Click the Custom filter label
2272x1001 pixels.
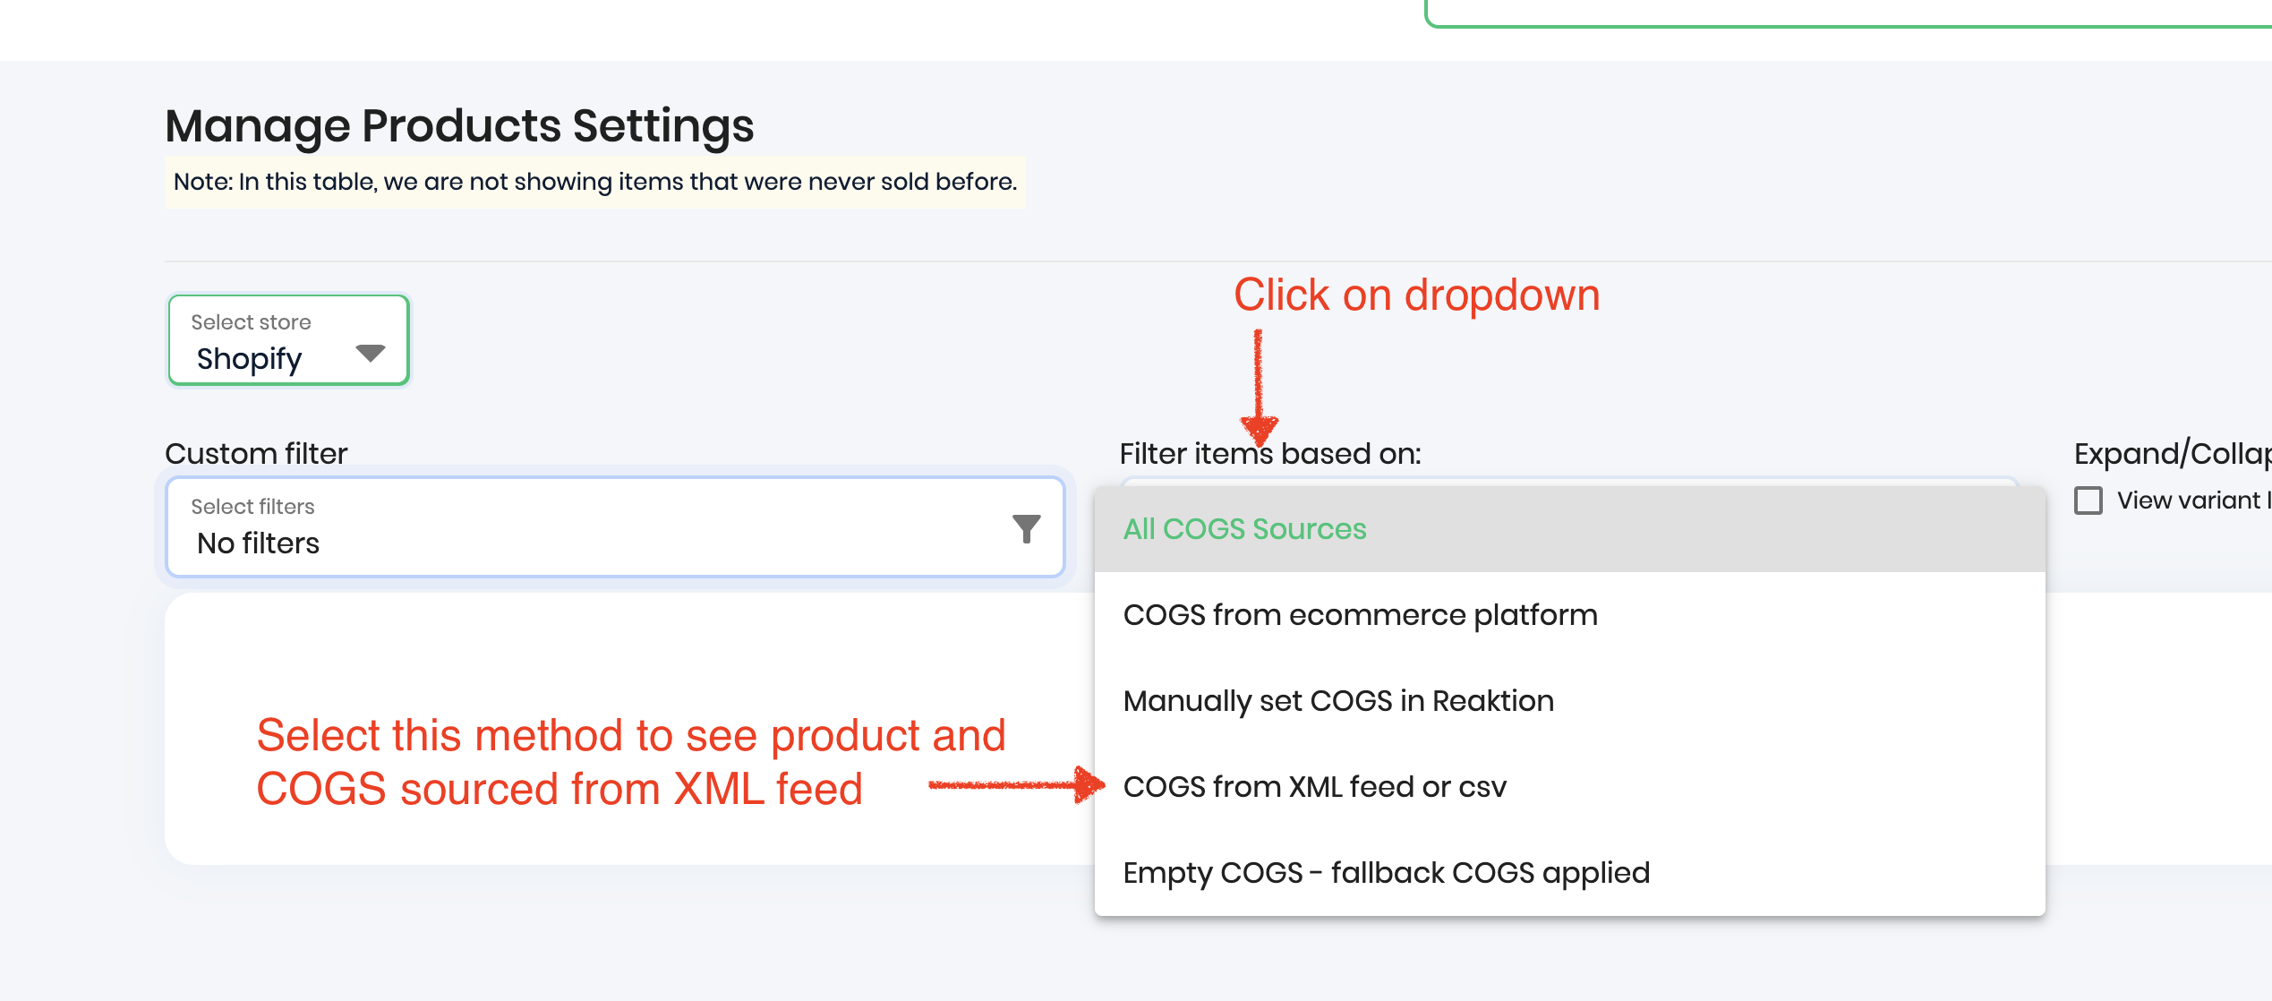[256, 454]
